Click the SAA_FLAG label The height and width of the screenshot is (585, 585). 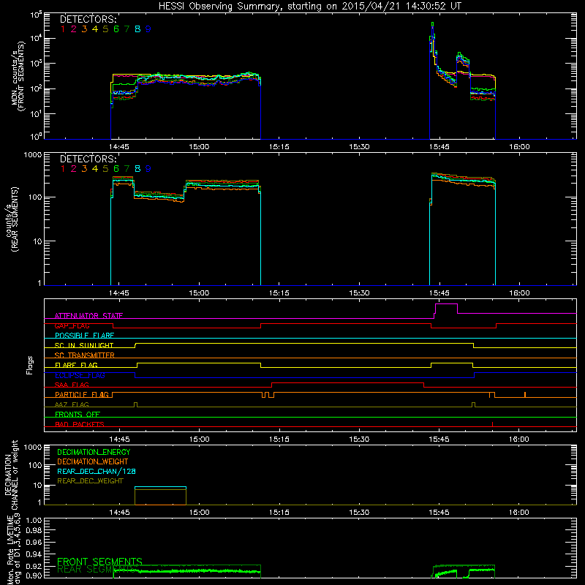(72, 385)
